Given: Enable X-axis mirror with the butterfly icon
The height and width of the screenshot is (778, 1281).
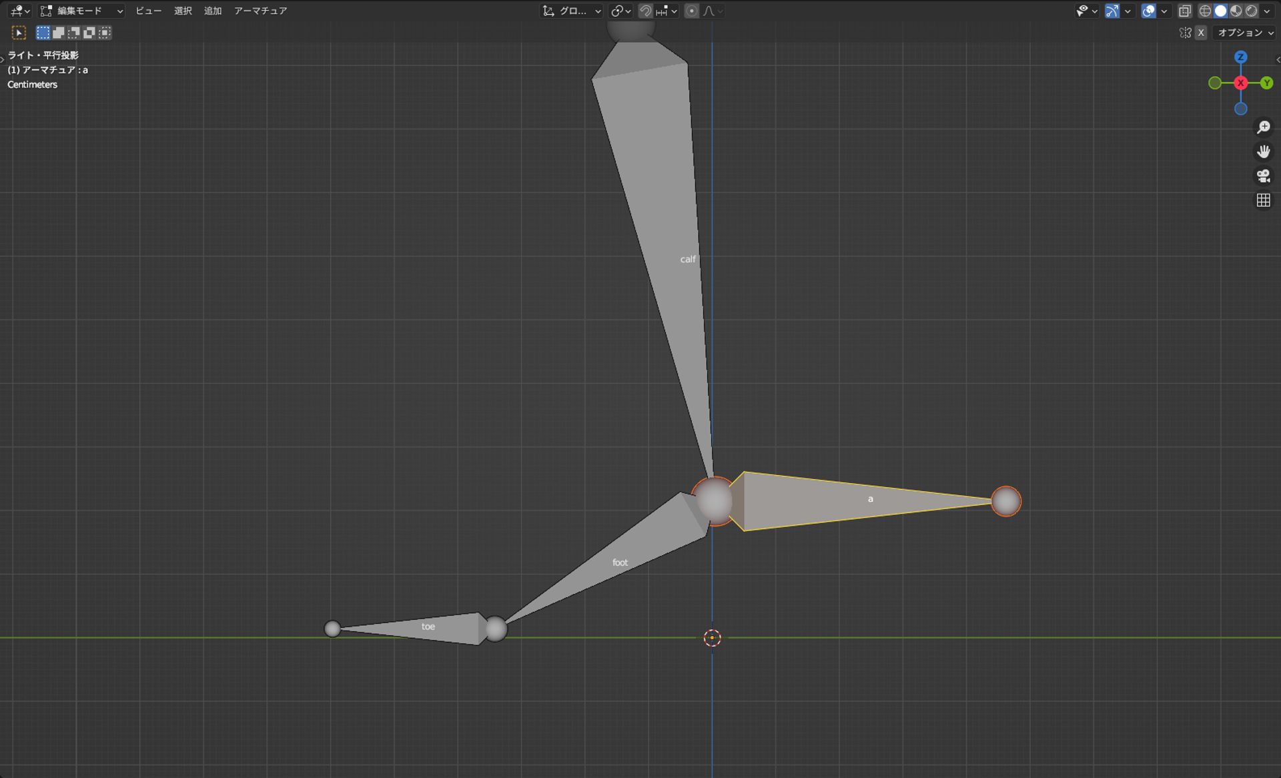Looking at the screenshot, I should [x=1186, y=32].
